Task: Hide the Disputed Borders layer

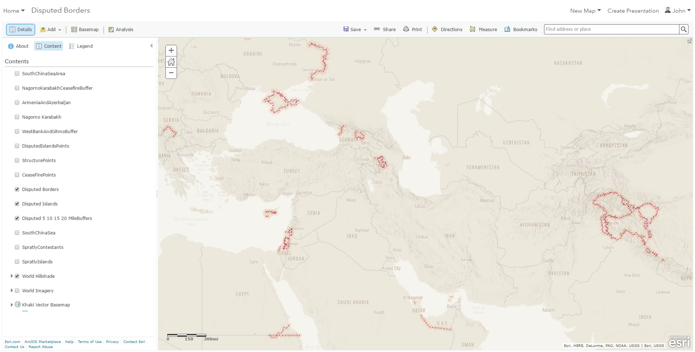Action: [17, 189]
